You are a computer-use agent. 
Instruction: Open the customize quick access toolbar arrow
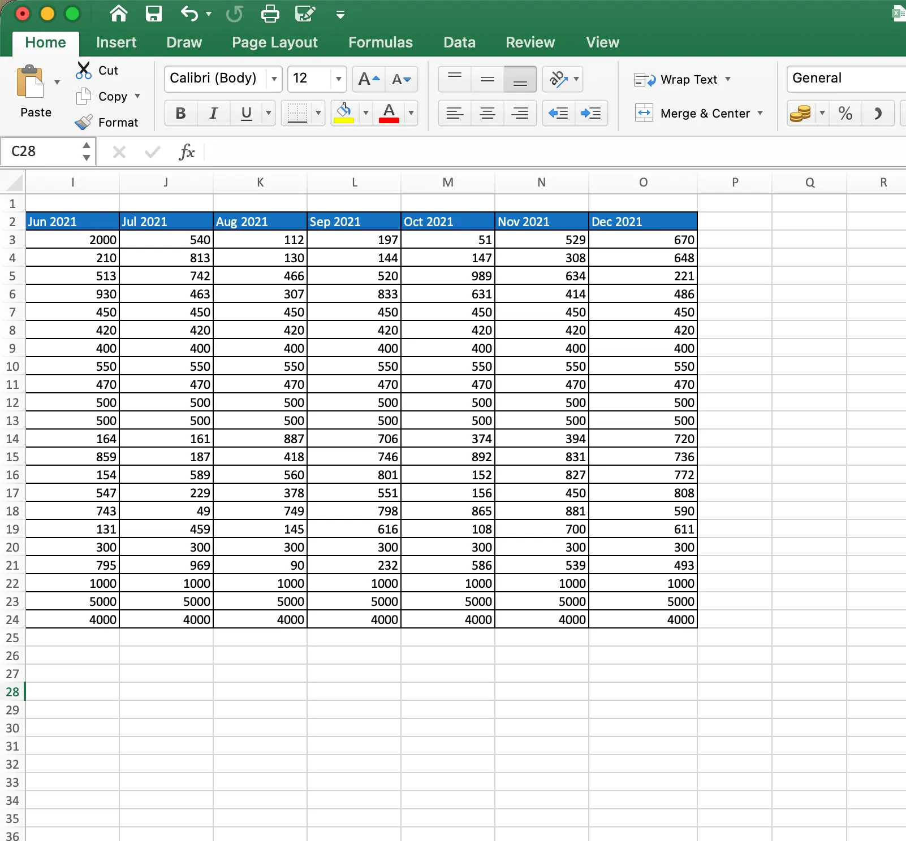(x=340, y=15)
